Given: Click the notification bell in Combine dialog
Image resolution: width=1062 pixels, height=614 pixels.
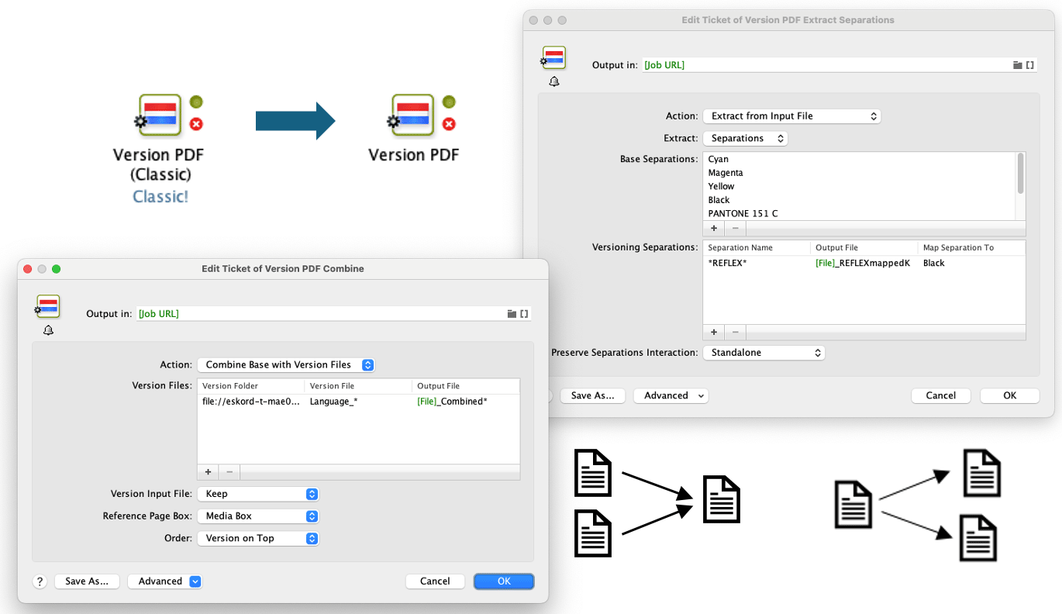Looking at the screenshot, I should coord(48,330).
